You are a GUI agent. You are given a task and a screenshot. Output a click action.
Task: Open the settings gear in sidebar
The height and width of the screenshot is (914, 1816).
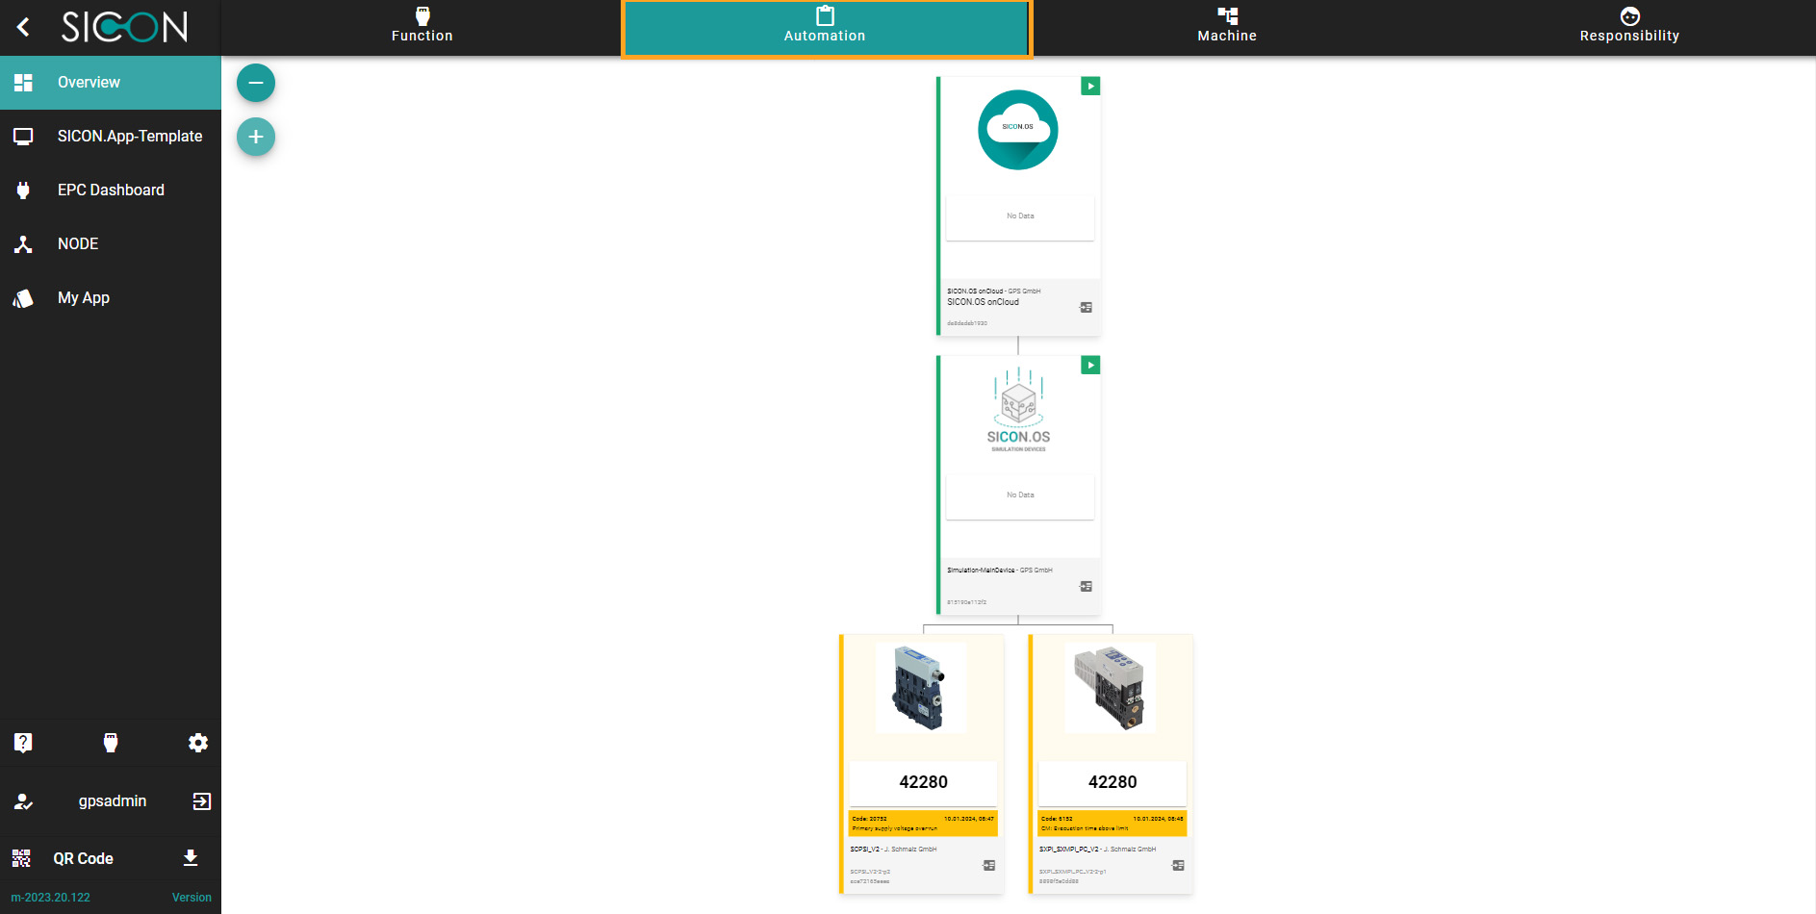[198, 743]
